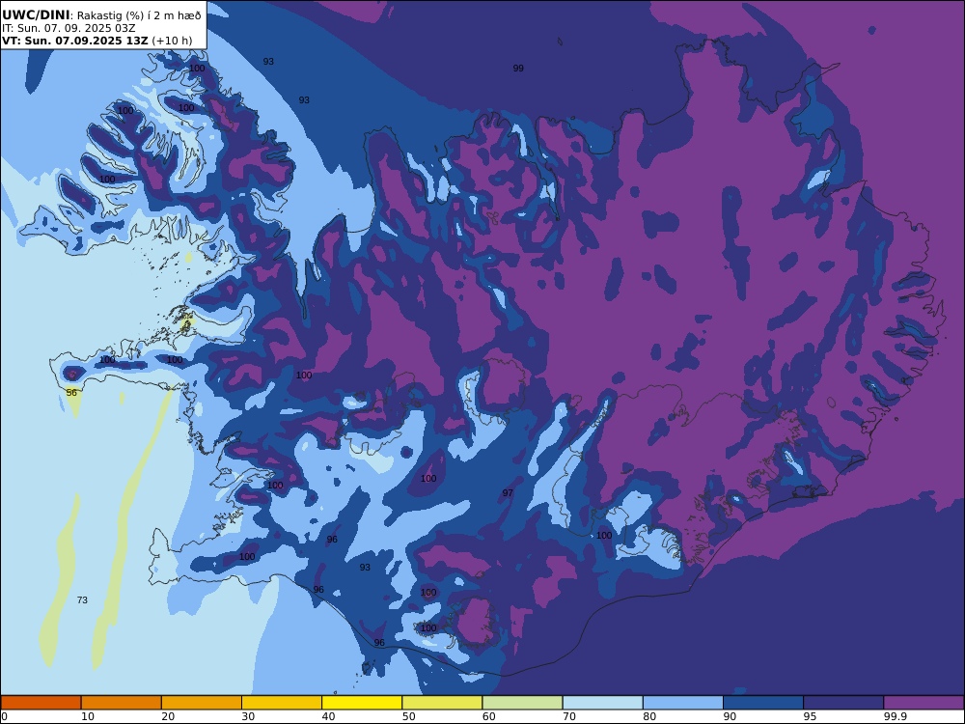Click the orange 10–20 legend swatch
Image resolution: width=965 pixels, height=724 pixels.
point(122,703)
